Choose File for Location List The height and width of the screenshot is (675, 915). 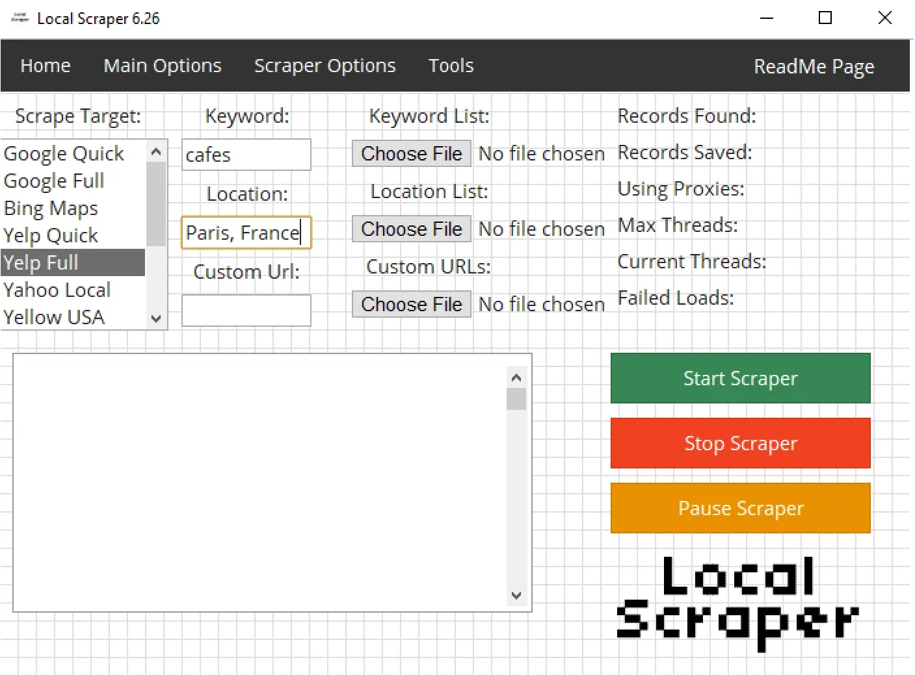[412, 229]
